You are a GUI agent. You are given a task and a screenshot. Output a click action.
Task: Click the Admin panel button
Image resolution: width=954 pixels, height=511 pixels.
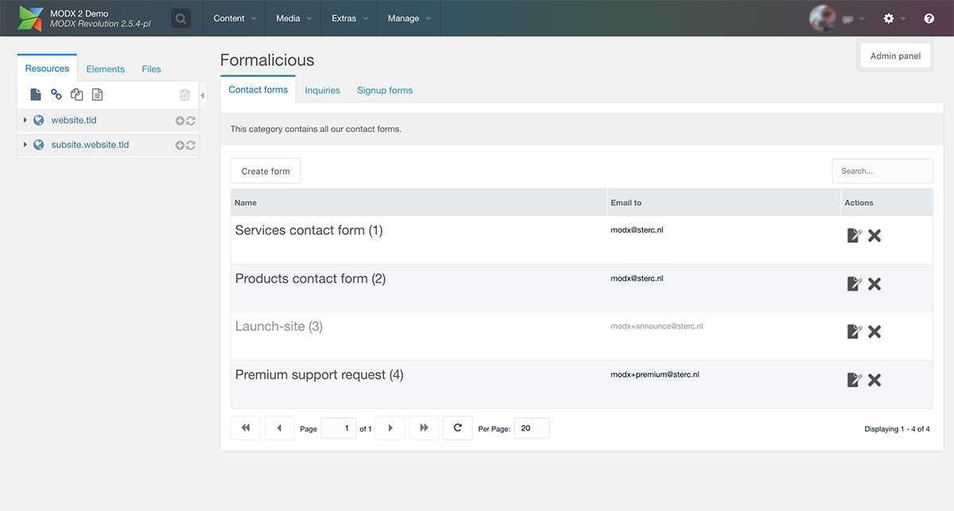[x=895, y=56]
